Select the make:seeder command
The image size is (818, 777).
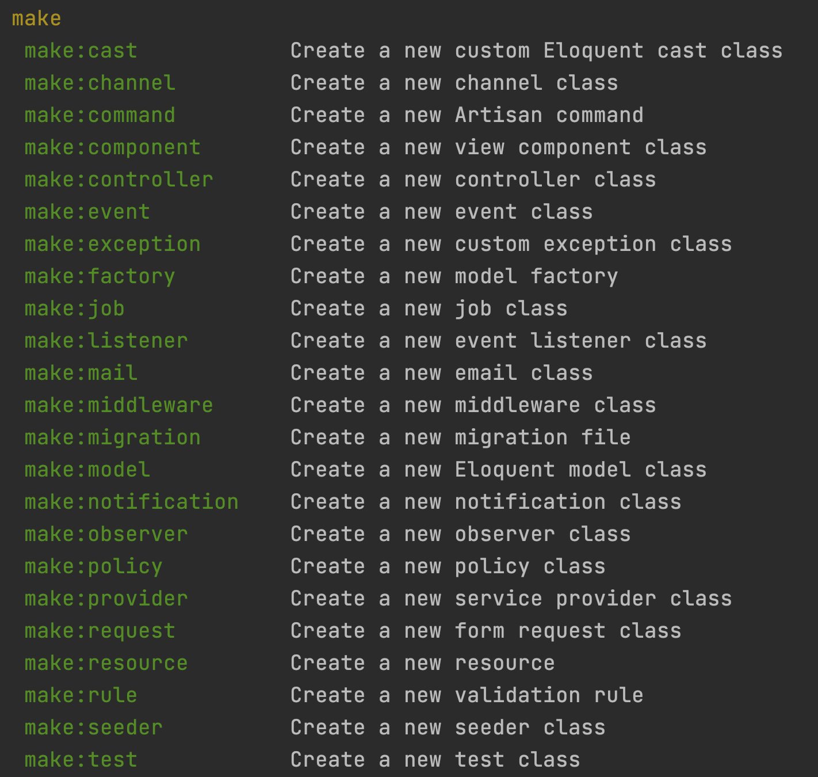94,728
